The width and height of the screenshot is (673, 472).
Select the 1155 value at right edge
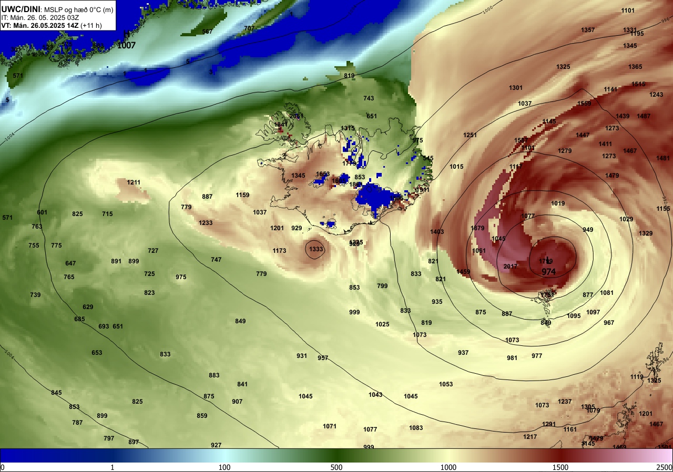[x=663, y=209]
